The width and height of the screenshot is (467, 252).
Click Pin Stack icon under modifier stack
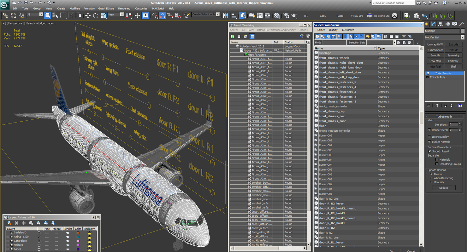(x=429, y=106)
